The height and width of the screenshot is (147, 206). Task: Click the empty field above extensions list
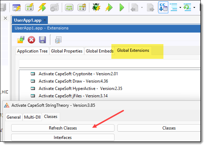(110, 63)
